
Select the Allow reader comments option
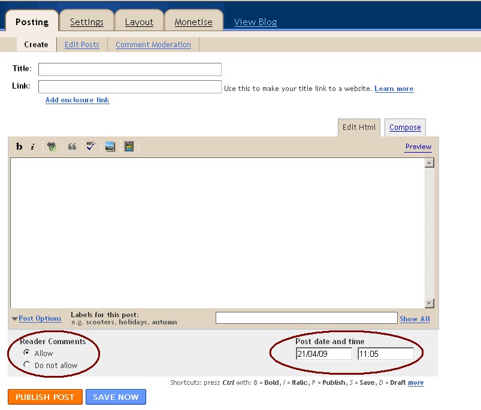coord(27,353)
